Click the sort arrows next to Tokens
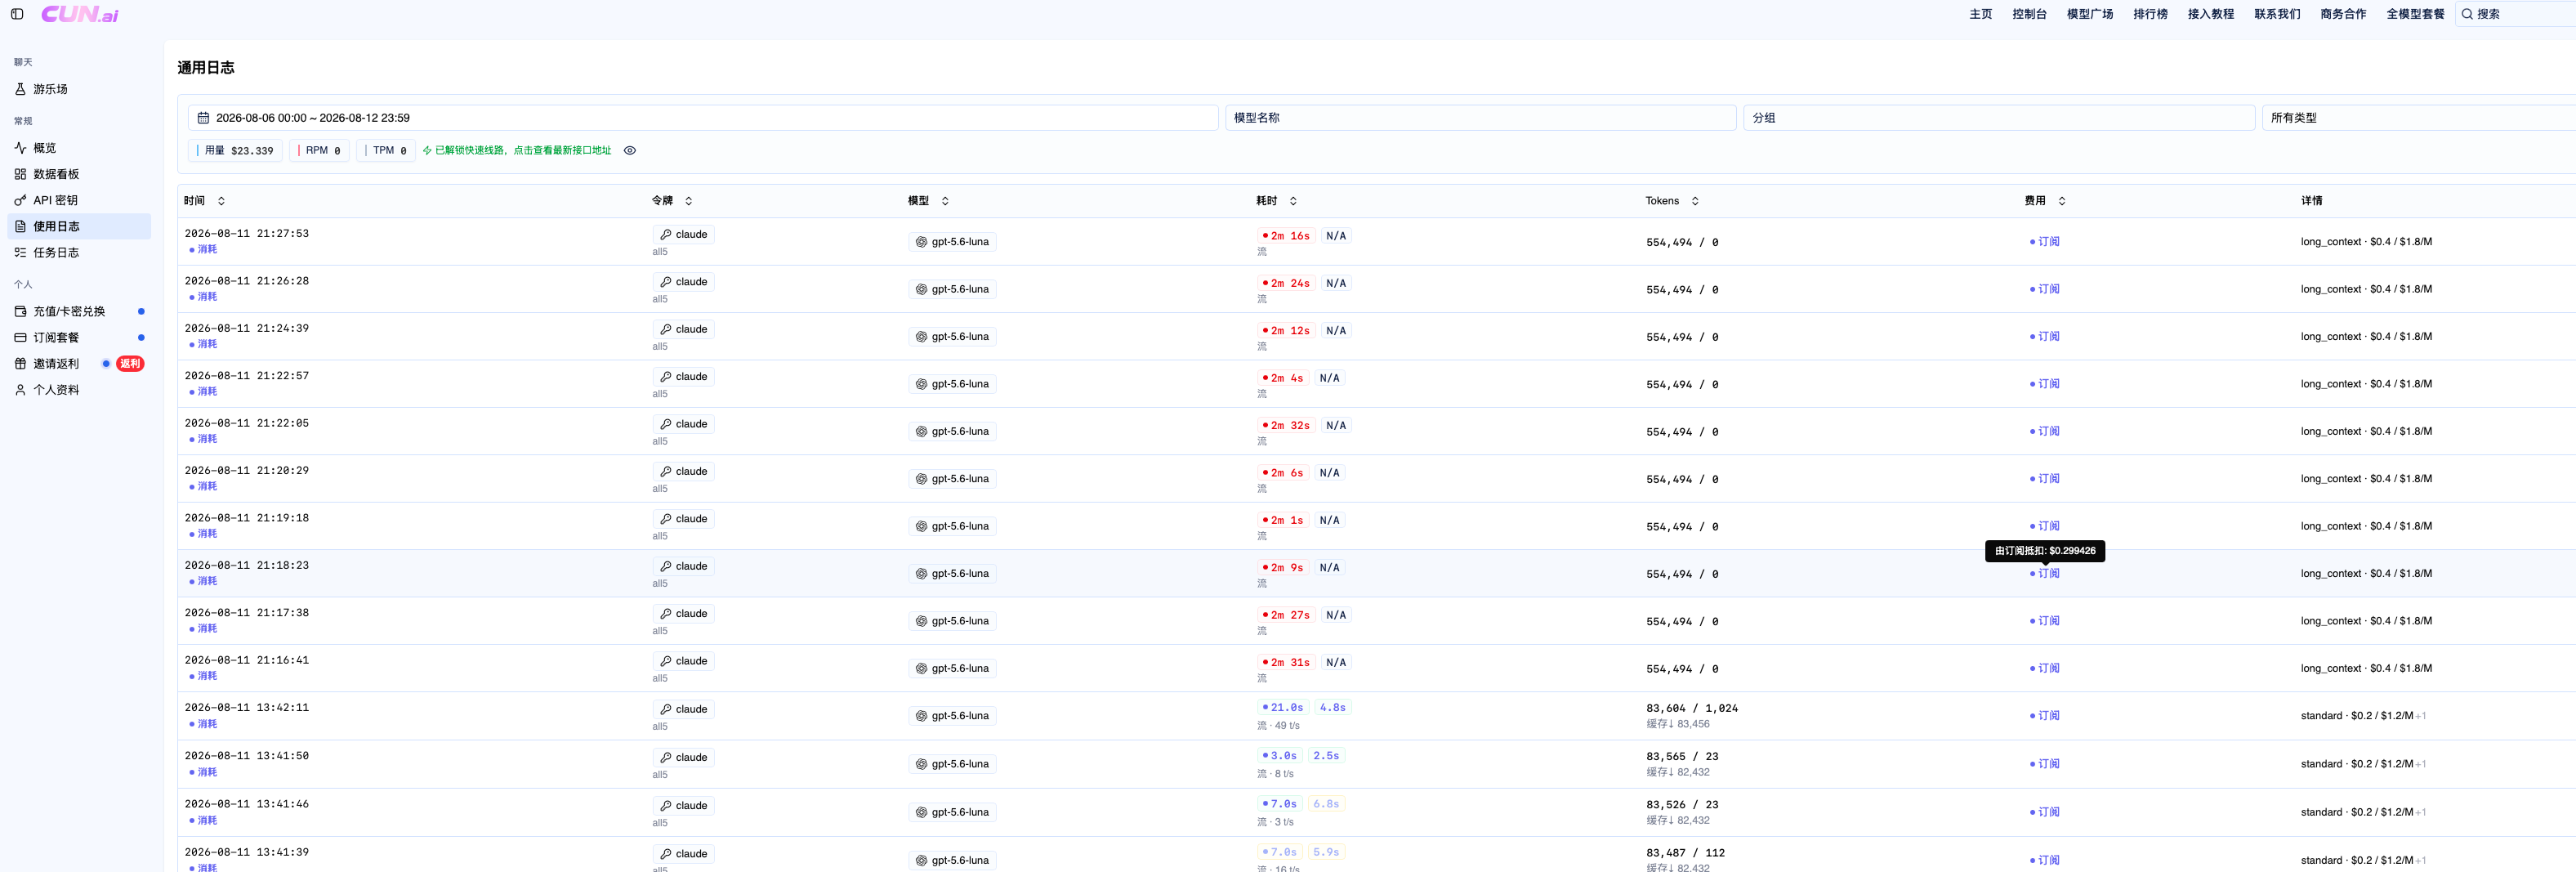Viewport: 2576px width, 872px height. click(1695, 201)
